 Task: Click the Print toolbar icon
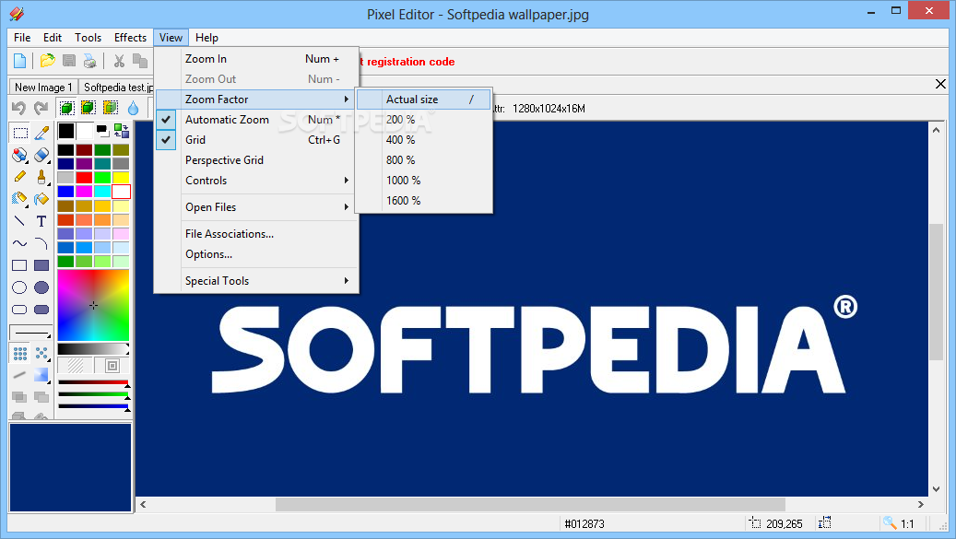tap(89, 61)
